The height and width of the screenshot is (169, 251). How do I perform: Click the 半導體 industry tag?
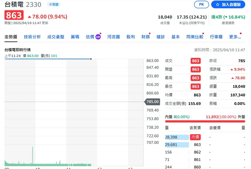coord(53,5)
